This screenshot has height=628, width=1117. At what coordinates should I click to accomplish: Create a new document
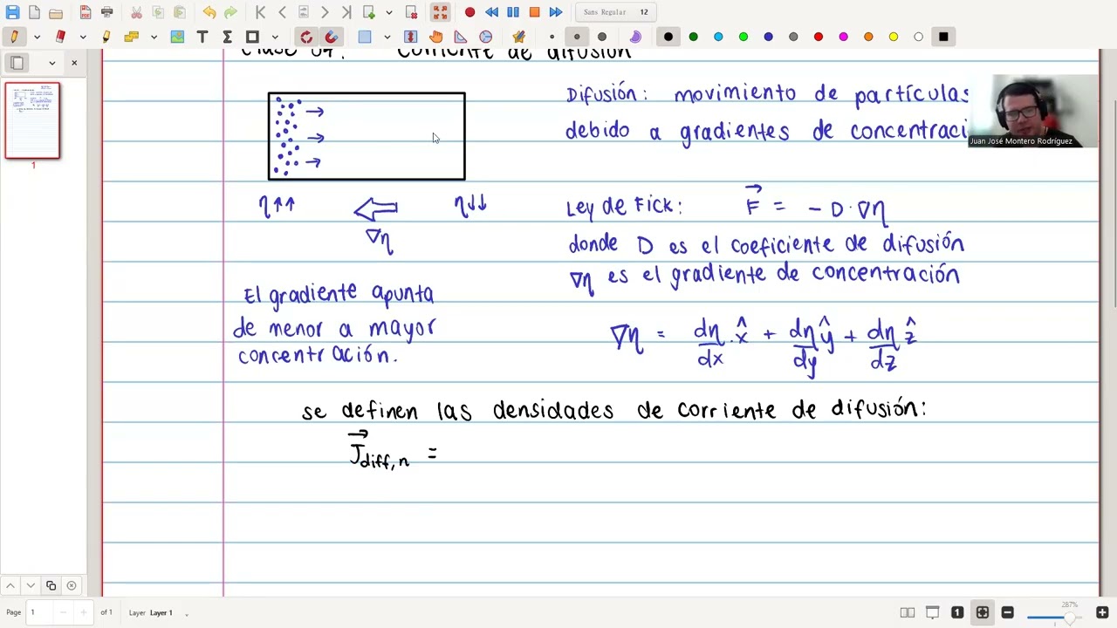click(34, 12)
